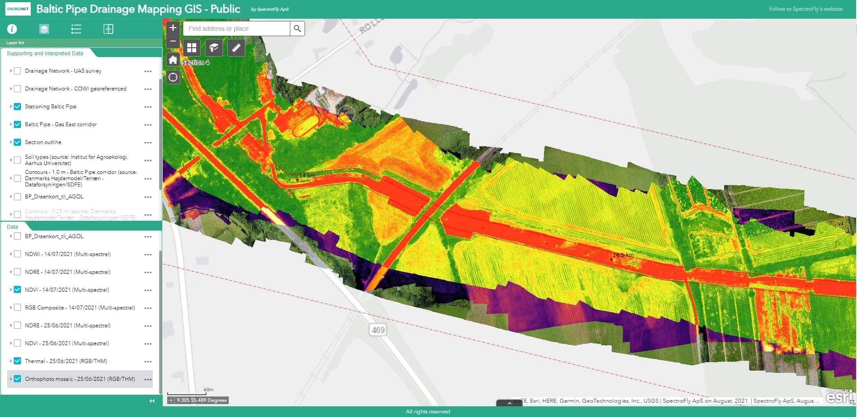The height and width of the screenshot is (417, 857).
Task: Enable the Drainage Network - UAS survey layer
Action: point(17,71)
